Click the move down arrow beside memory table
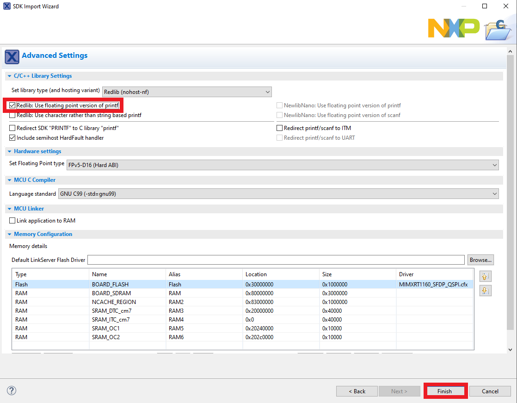Image resolution: width=517 pixels, height=403 pixels. click(485, 291)
